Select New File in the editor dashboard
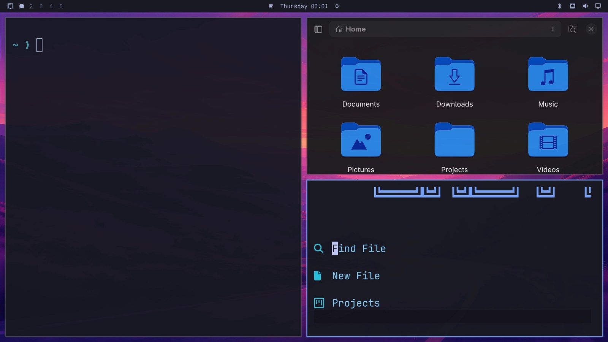This screenshot has height=342, width=608. click(x=356, y=276)
